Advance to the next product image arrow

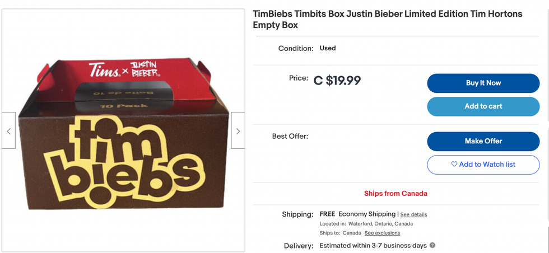pyautogui.click(x=238, y=131)
